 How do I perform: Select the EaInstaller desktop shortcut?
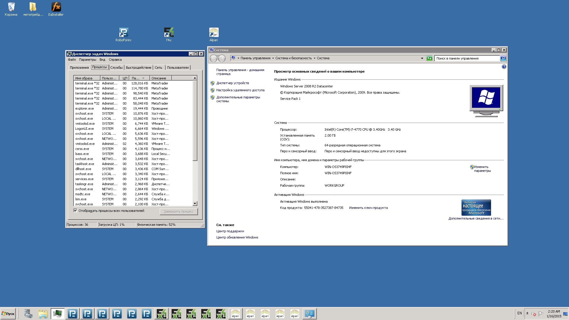point(56,9)
